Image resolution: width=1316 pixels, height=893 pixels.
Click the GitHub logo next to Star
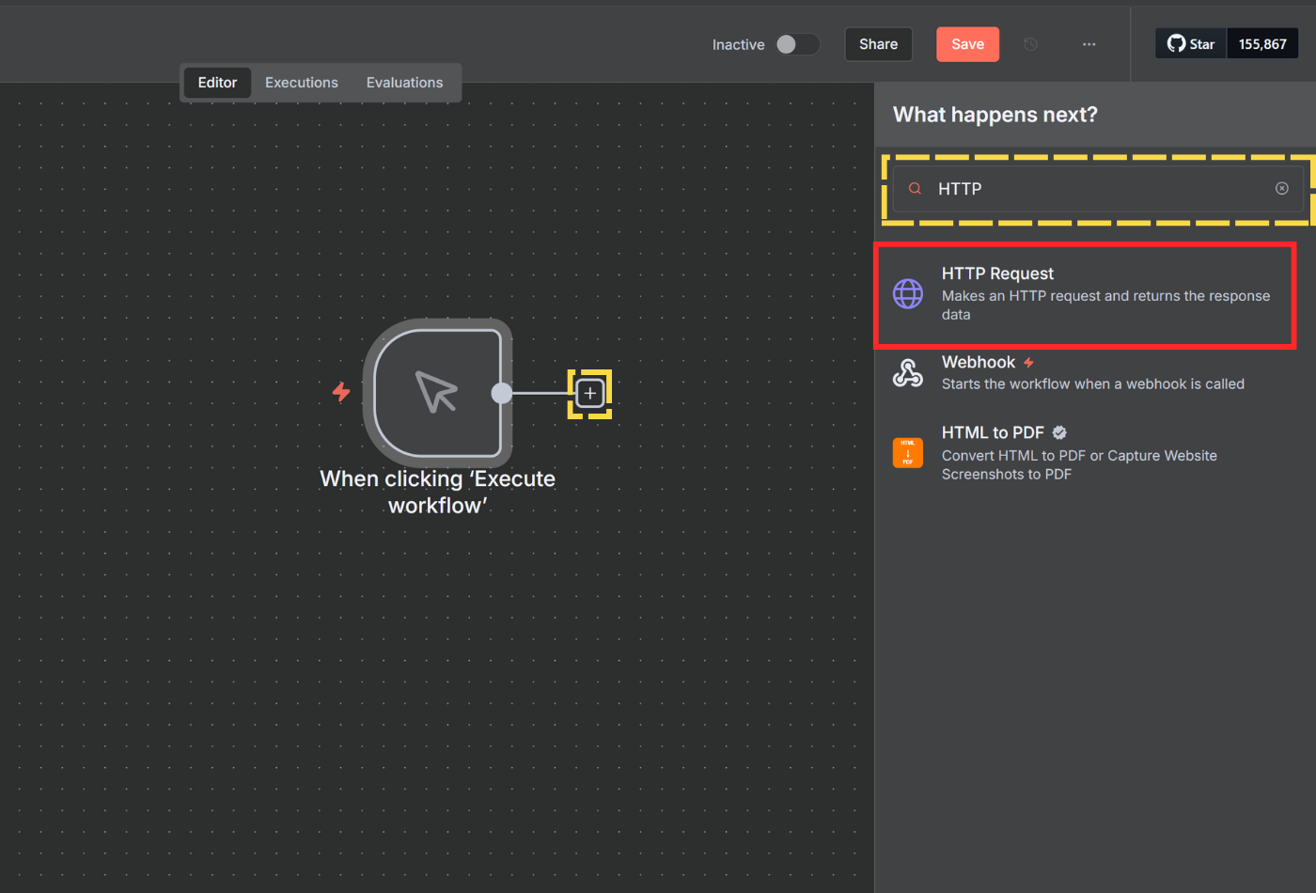[1175, 42]
